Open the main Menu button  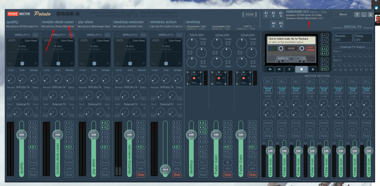[343, 14]
